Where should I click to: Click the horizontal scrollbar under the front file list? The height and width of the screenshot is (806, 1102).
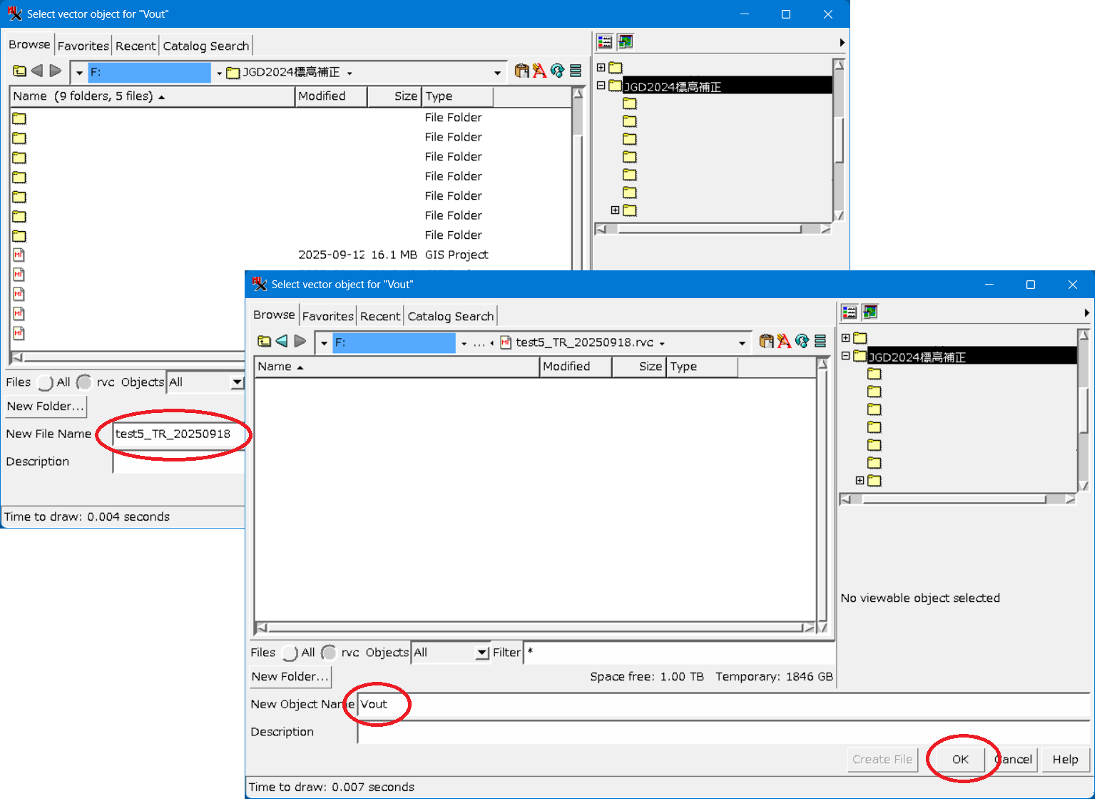point(535,628)
